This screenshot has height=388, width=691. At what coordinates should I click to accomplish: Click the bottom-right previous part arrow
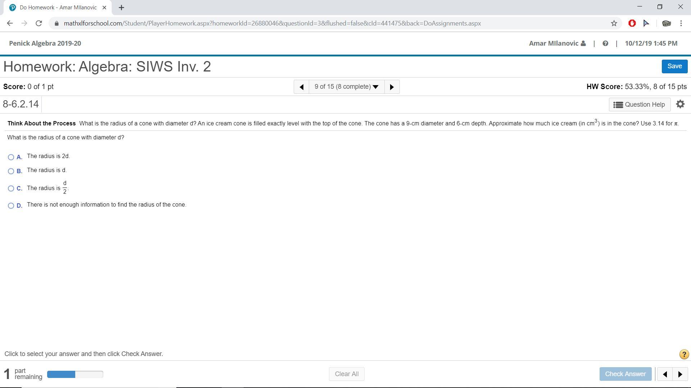(665, 374)
